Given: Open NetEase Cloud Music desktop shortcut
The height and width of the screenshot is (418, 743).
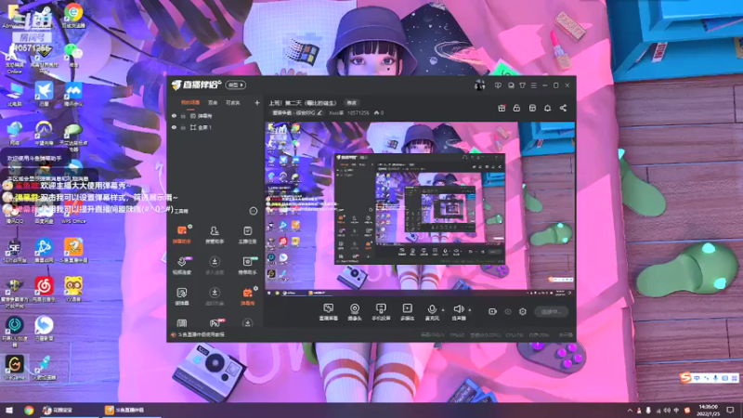Looking at the screenshot, I should 44,289.
